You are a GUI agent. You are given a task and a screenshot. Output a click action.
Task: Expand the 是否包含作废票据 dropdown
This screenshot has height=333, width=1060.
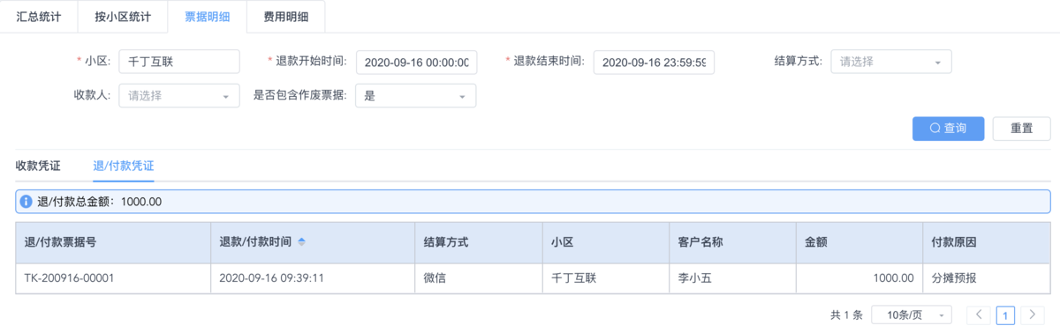(x=416, y=95)
